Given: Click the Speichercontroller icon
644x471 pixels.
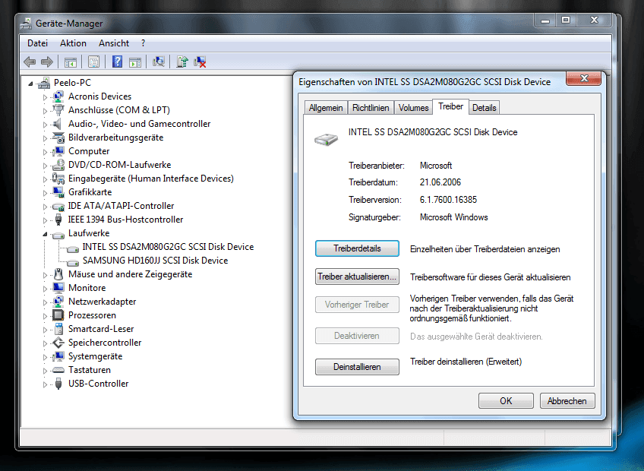Looking at the screenshot, I should 58,343.
